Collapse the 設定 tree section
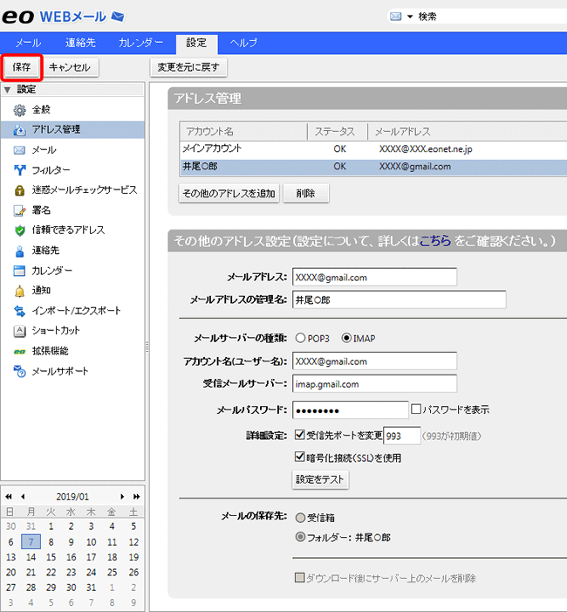The height and width of the screenshot is (612, 567). (7, 90)
